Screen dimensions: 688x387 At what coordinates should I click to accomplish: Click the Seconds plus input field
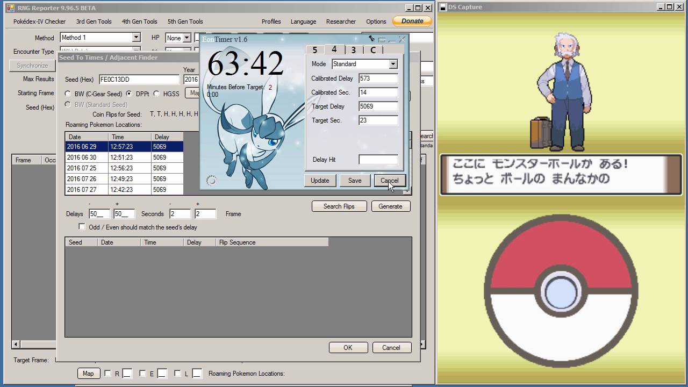point(205,214)
